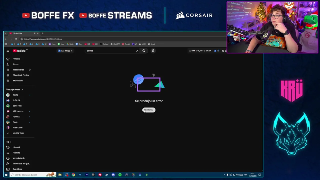Screen dimensions: 320x180
Task: Expand the Suscripciones section arrow
Action: pyautogui.click(x=22, y=89)
